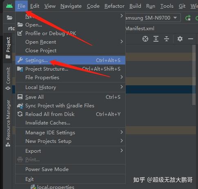Open the Edit menu
198x189 pixels.
coord(35,6)
